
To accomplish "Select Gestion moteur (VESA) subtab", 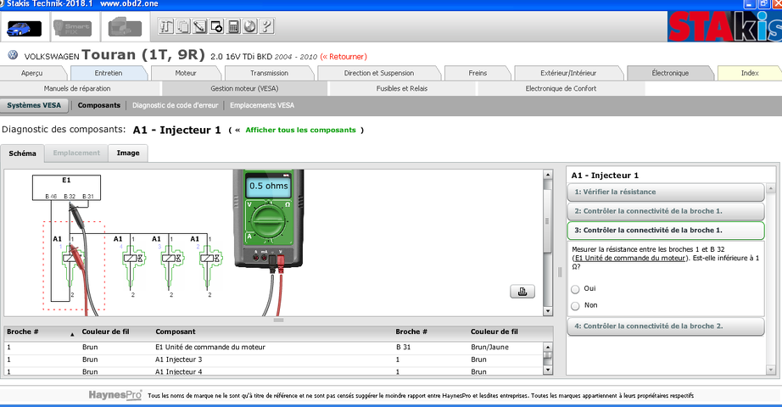I will point(244,88).
